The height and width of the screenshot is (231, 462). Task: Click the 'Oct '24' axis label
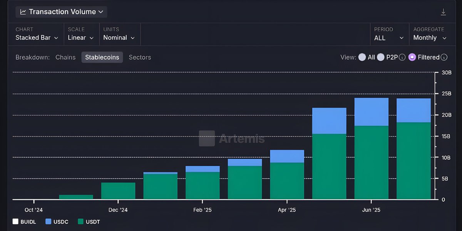pos(34,210)
